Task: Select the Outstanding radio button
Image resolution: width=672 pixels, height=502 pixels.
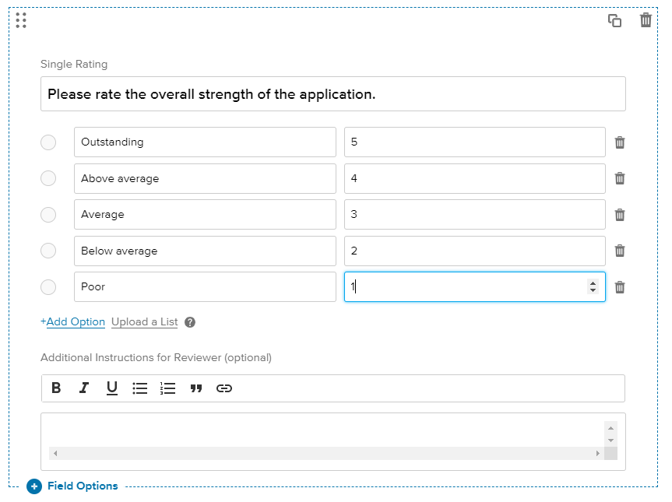Action: pyautogui.click(x=48, y=142)
